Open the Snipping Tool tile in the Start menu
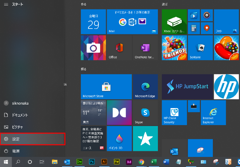240x167 pixels. (x=200, y=148)
